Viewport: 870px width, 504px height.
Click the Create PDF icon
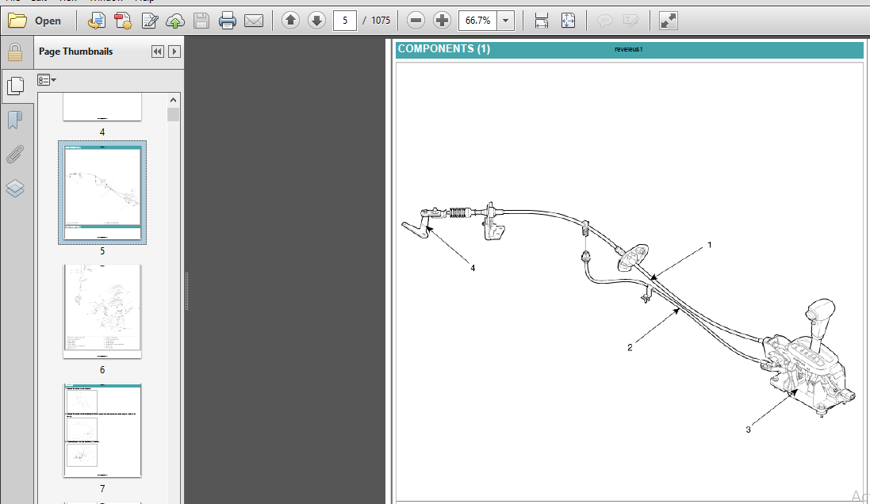[123, 21]
